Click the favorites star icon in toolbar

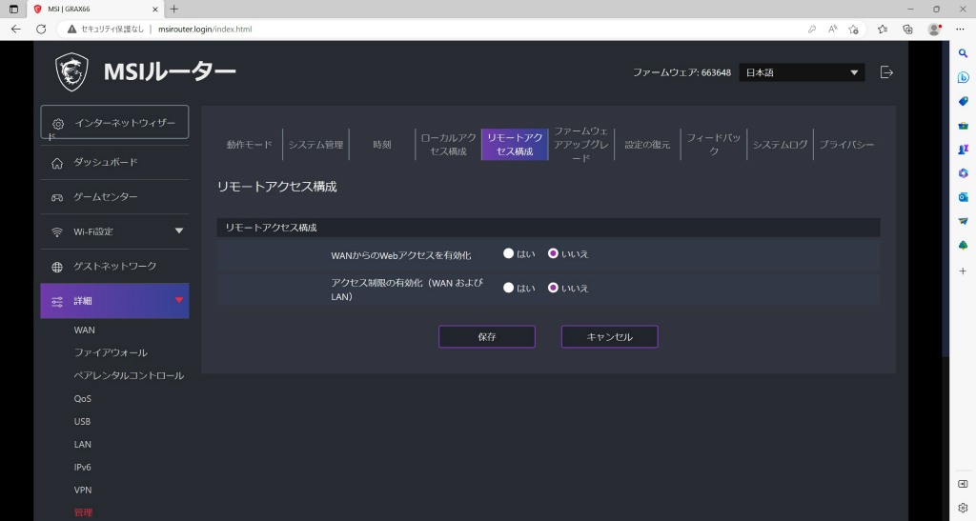click(x=882, y=30)
